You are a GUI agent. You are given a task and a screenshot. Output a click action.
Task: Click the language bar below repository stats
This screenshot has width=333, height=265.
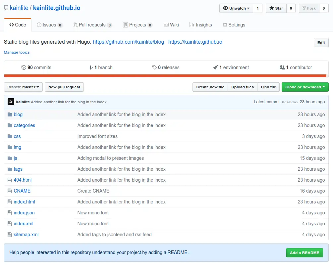tap(166, 76)
